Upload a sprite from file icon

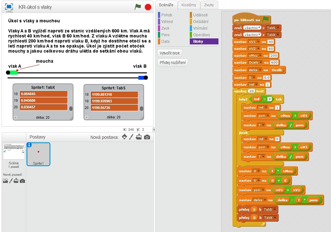pyautogui.click(x=139, y=137)
